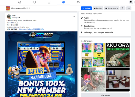Open Roby's profile name link
135x97 pixels.
[x=13, y=15]
